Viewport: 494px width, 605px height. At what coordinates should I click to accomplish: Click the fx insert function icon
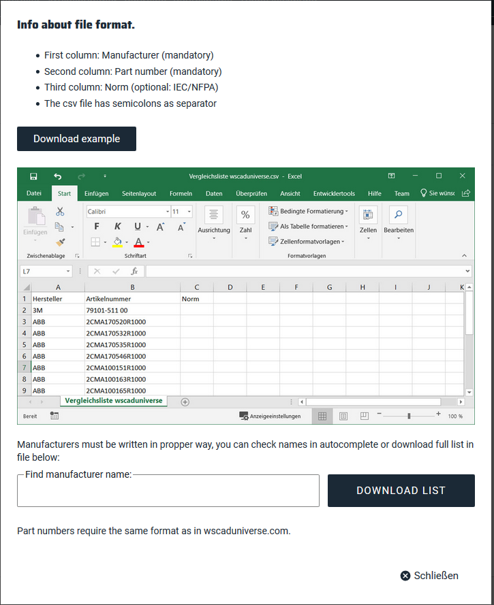(134, 272)
